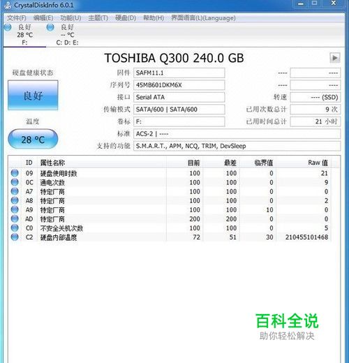Image resolution: width=349 pixels, height=363 pixels.
Task: Click the 目前 column header
Action: (185, 163)
